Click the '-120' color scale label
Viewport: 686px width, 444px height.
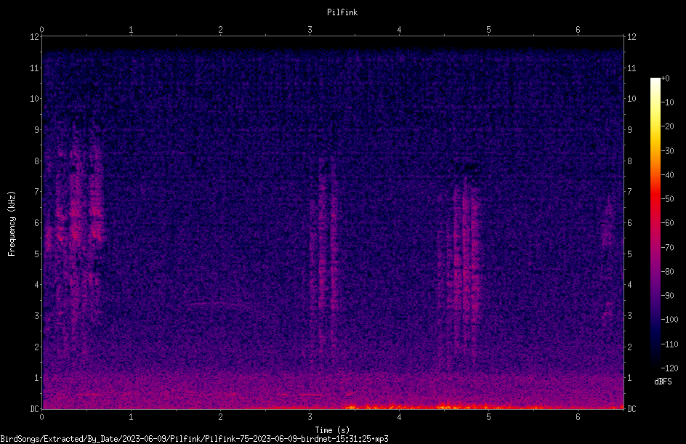[670, 368]
